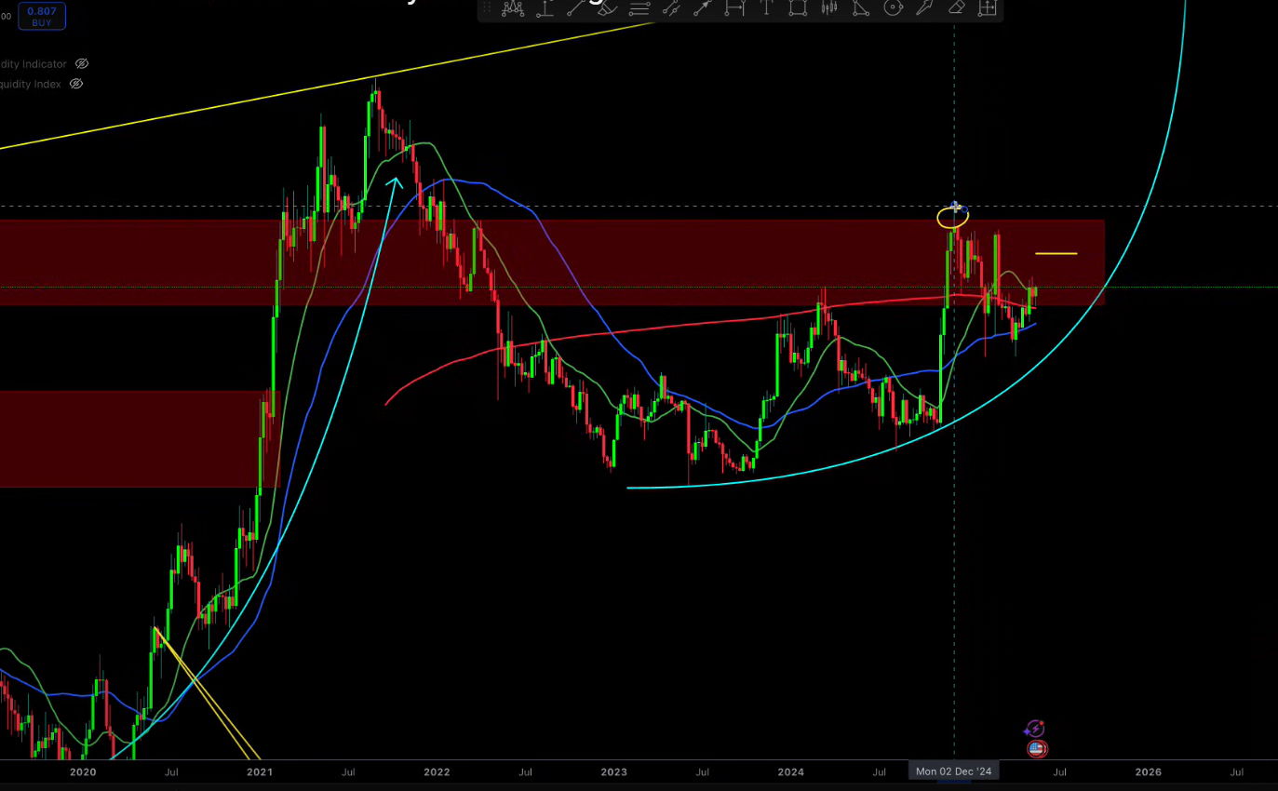Click the 0.807 BUY button
1278x791 pixels.
(x=42, y=16)
